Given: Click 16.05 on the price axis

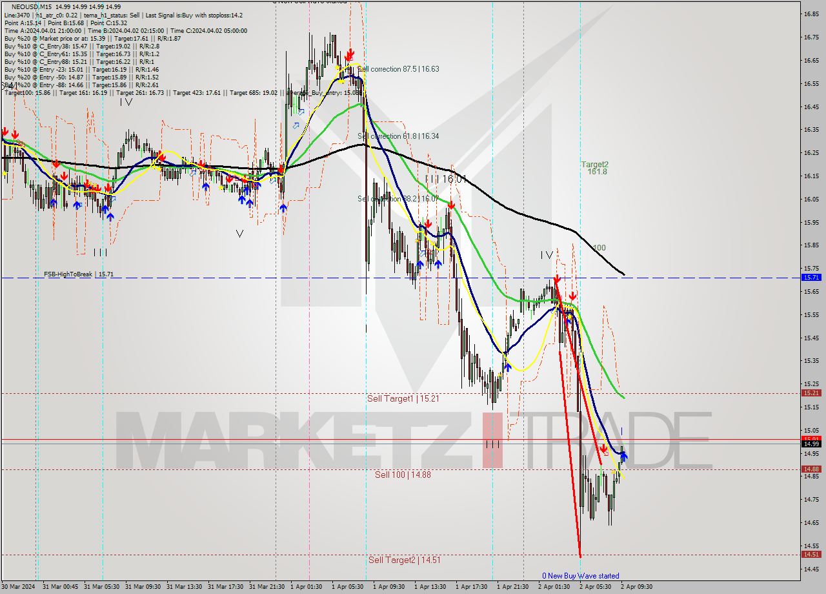Looking at the screenshot, I should (811, 199).
